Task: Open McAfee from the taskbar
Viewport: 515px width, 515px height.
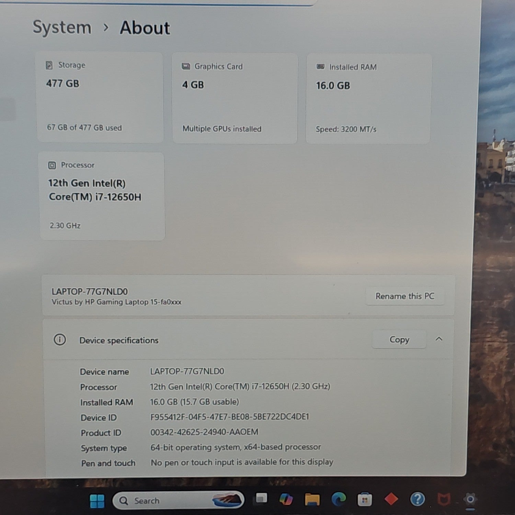Action: pyautogui.click(x=444, y=499)
